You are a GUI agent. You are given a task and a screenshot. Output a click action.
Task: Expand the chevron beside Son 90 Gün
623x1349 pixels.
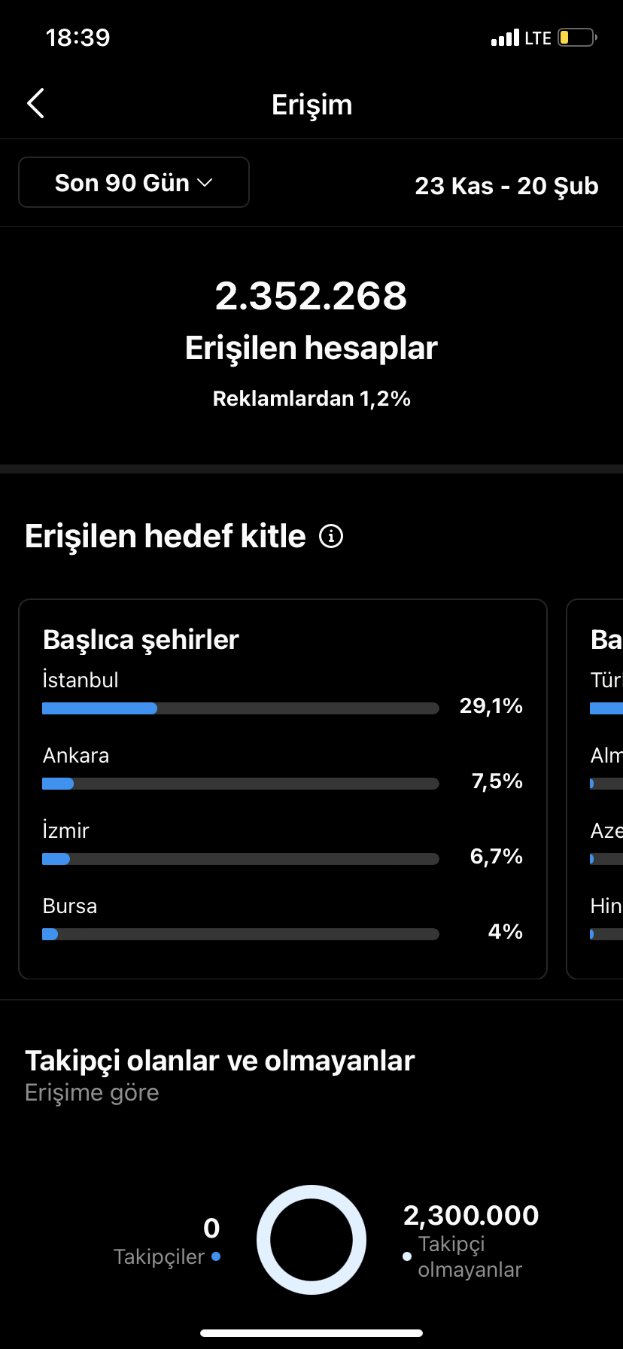point(205,183)
